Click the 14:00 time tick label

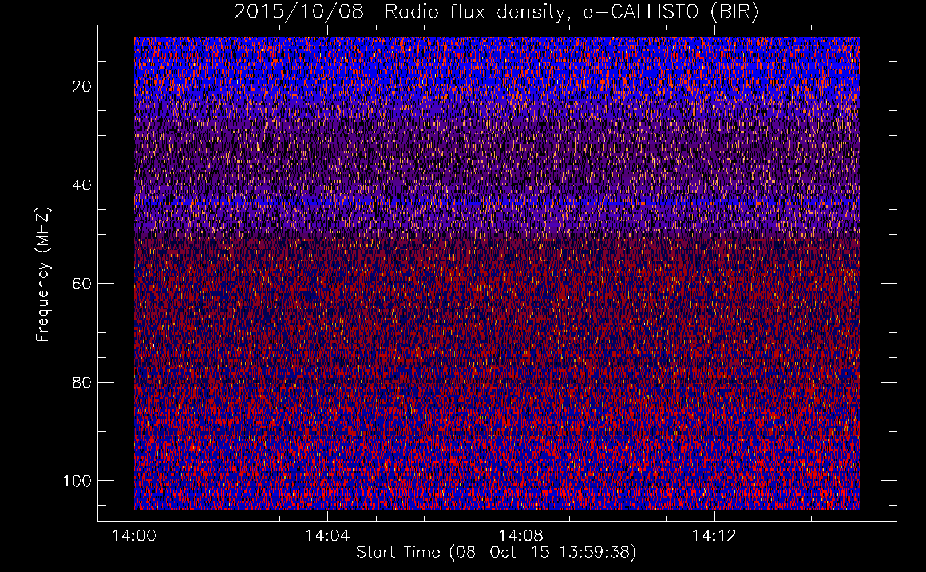pos(134,535)
